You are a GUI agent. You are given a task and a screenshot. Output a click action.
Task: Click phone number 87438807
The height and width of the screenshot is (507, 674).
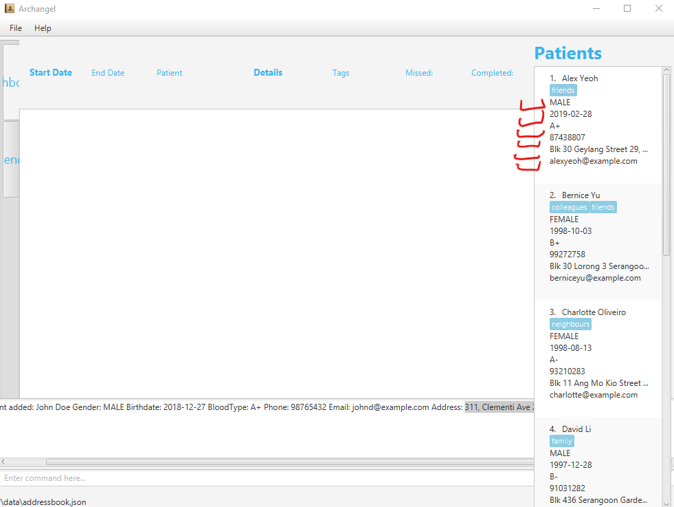[568, 138]
